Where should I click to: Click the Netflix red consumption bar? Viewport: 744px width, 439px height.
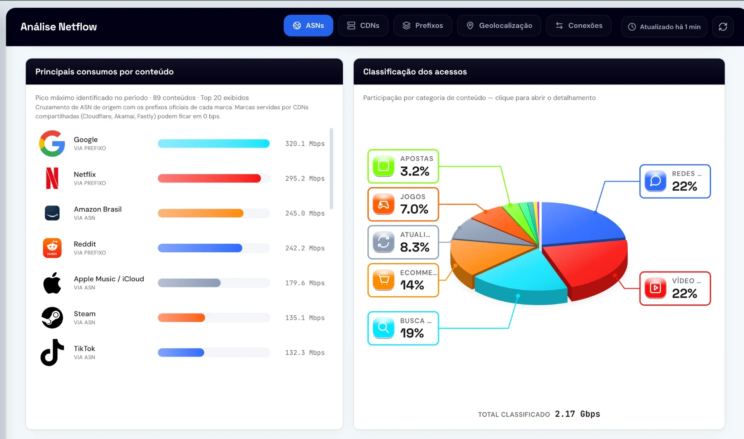click(x=209, y=178)
